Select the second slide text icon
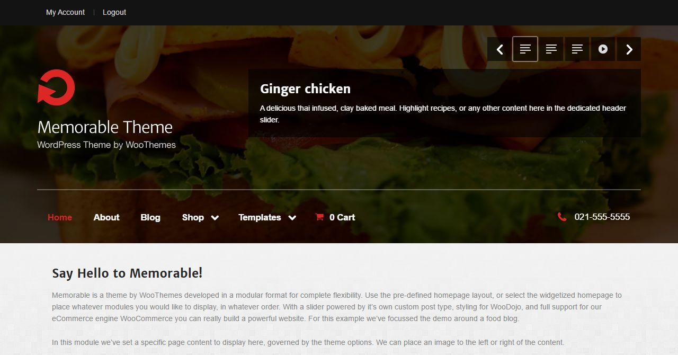Viewport: 678px width, 355px height. (551, 49)
